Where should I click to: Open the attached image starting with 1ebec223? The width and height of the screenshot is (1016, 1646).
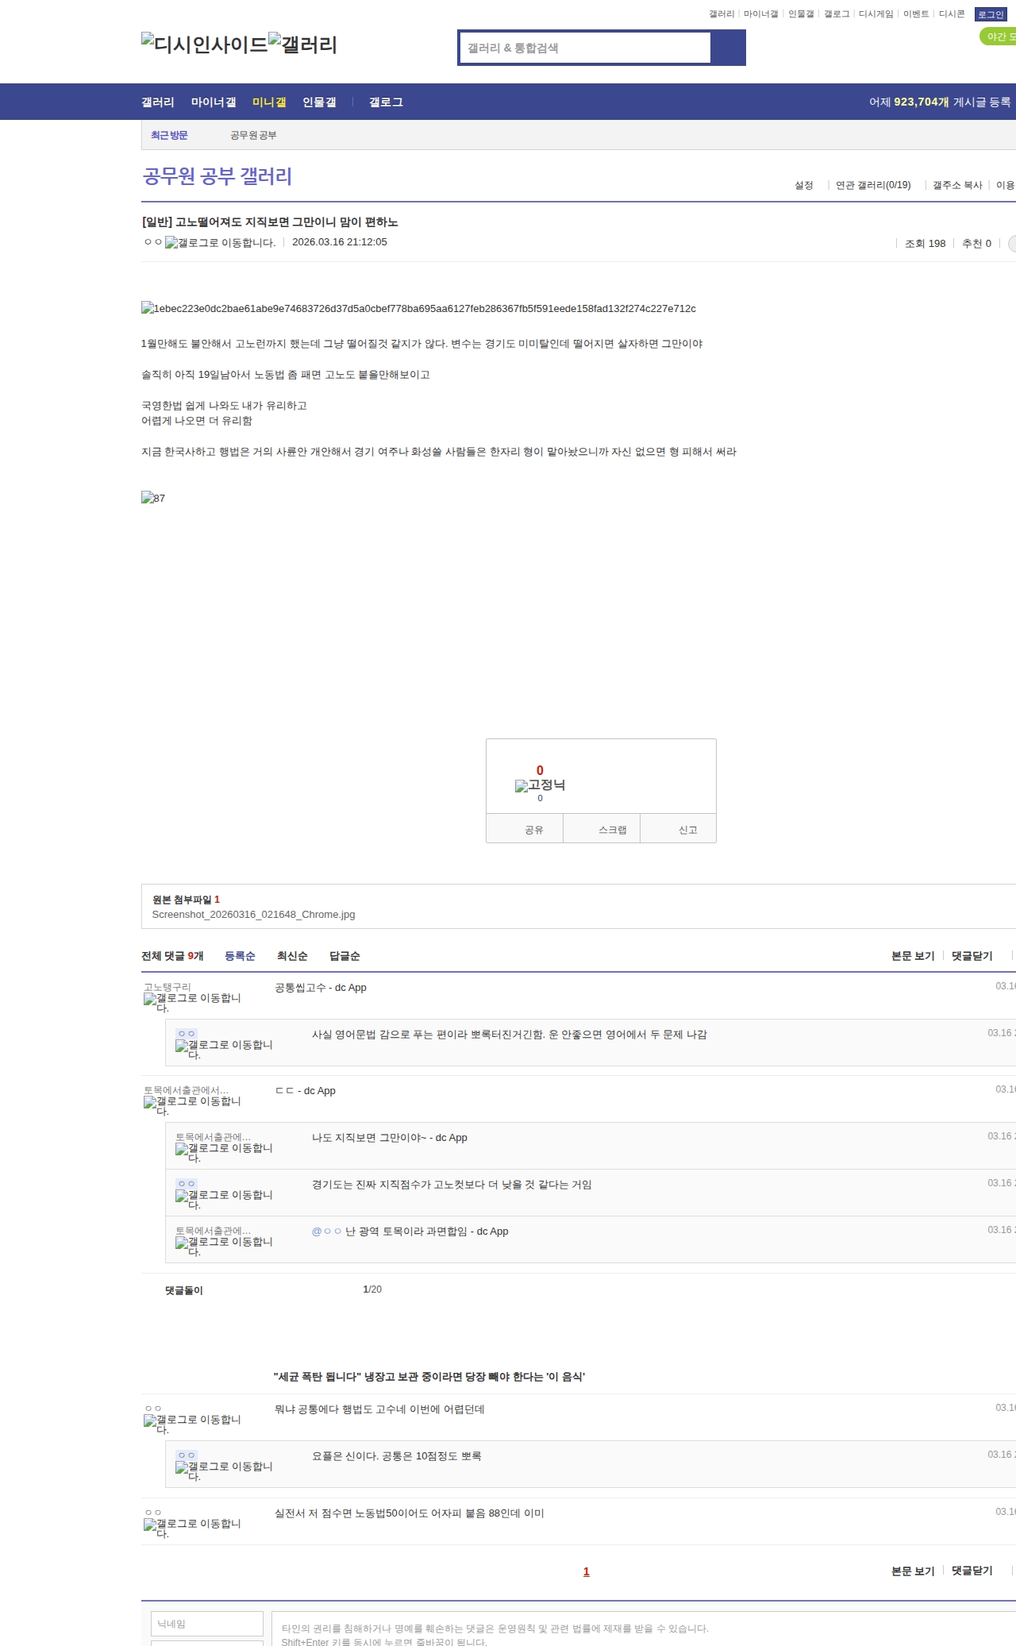(418, 308)
